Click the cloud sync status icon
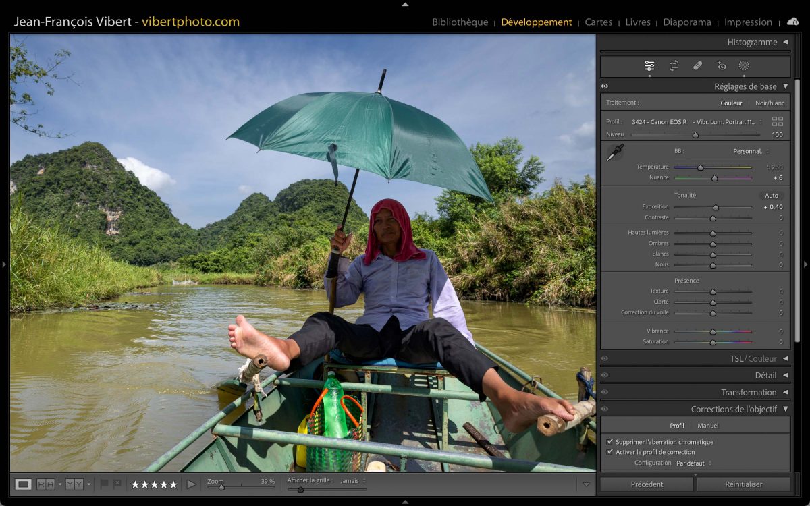This screenshot has width=810, height=506. pyautogui.click(x=792, y=22)
